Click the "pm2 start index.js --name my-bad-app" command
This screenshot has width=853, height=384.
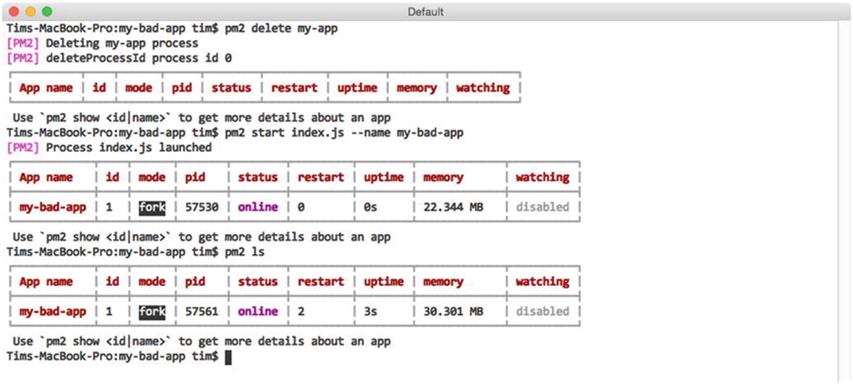tap(344, 133)
